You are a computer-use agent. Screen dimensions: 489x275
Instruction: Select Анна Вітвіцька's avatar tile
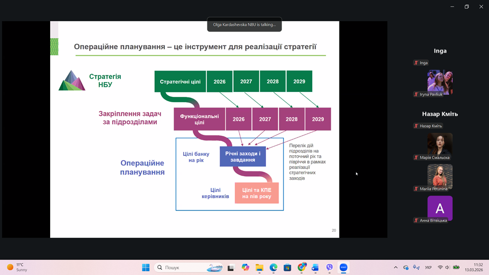[440, 208]
